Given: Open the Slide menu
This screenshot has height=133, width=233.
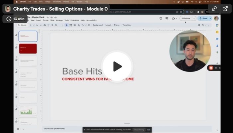Looking at the screenshot, I should [x=52, y=20].
